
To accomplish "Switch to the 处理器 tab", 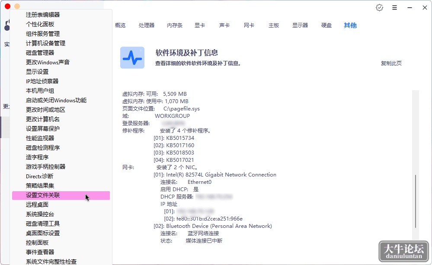I will tap(147, 25).
